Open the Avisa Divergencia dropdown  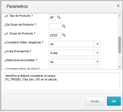97,53
